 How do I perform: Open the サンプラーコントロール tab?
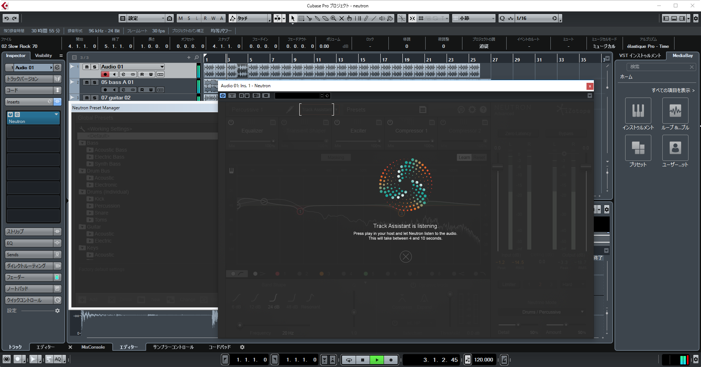(x=173, y=347)
